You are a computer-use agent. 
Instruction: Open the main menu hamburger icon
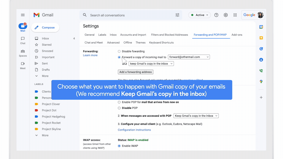(23, 15)
